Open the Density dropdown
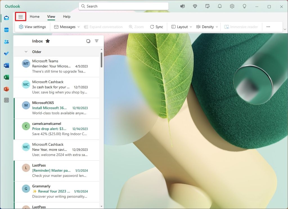The width and height of the screenshot is (288, 209). pos(207,27)
